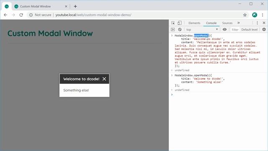Select the pinned first browser tab
This screenshot has width=268, height=151.
(x=7, y=6)
